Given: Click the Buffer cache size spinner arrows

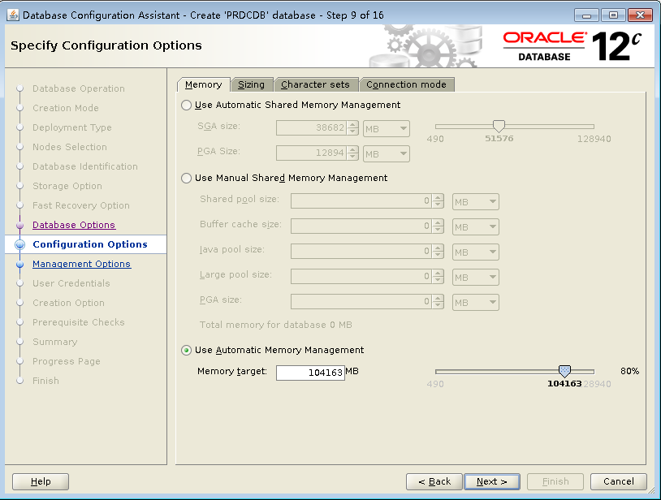Looking at the screenshot, I should click(x=438, y=226).
